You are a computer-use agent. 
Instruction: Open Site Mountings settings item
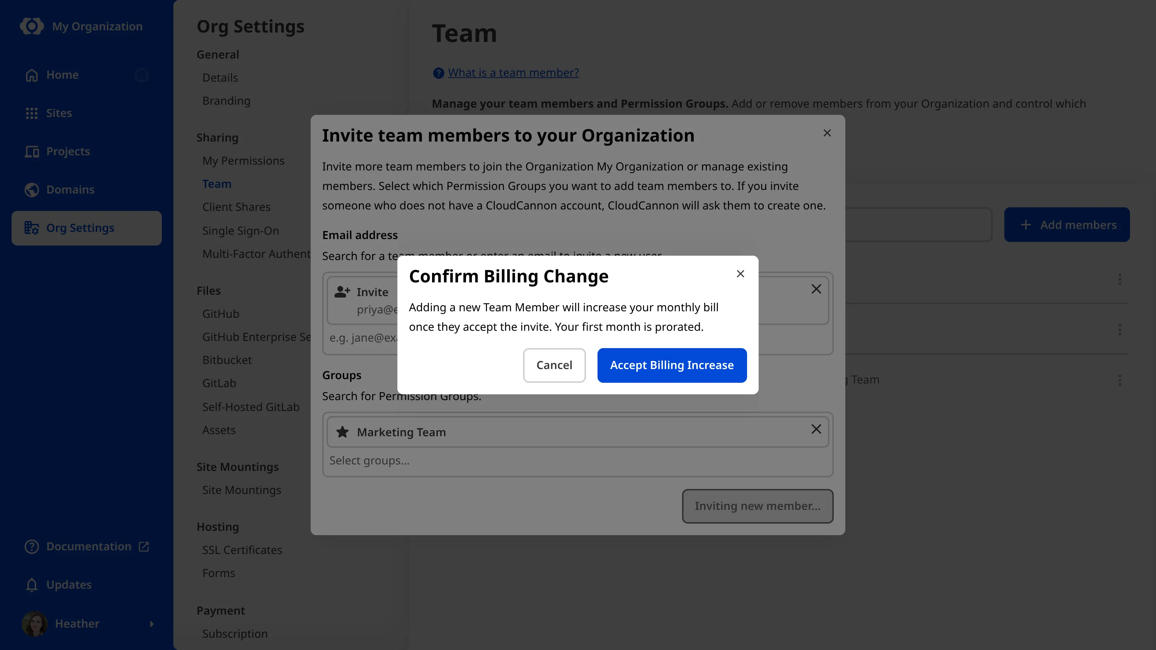(241, 490)
